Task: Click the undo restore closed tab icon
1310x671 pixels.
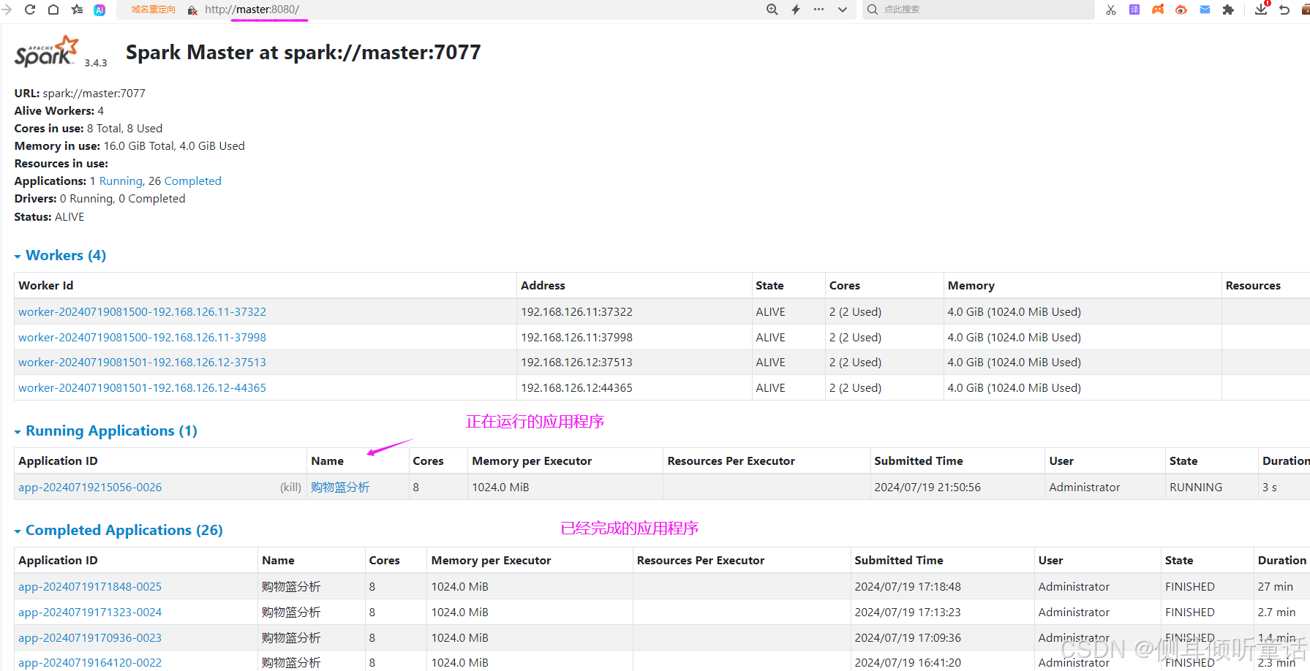Action: click(x=1285, y=10)
